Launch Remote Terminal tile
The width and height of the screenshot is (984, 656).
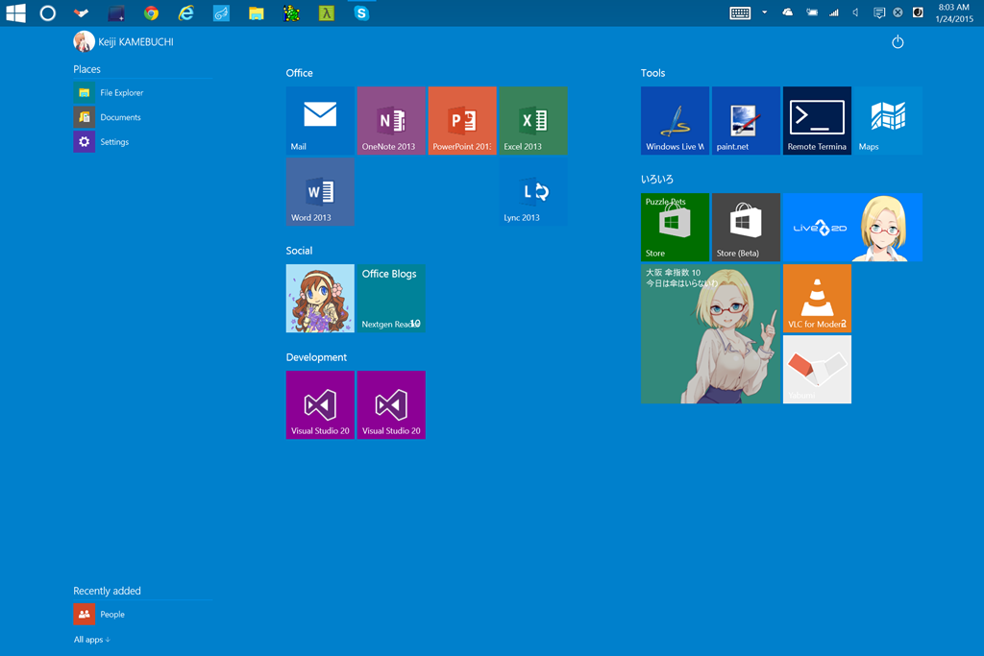pyautogui.click(x=817, y=120)
